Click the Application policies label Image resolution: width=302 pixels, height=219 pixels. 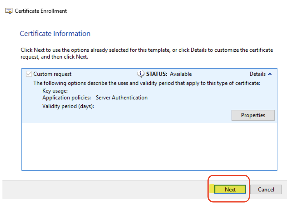click(66, 98)
